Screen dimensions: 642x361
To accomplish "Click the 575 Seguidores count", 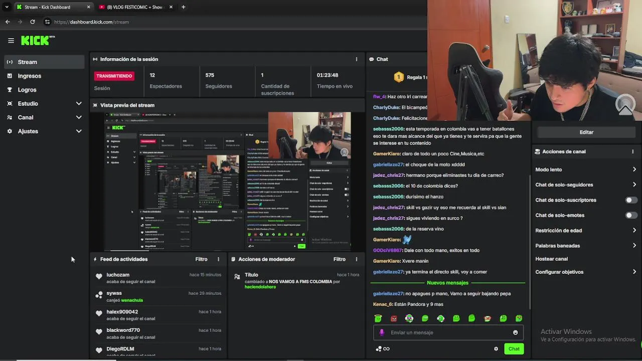I will [x=210, y=75].
